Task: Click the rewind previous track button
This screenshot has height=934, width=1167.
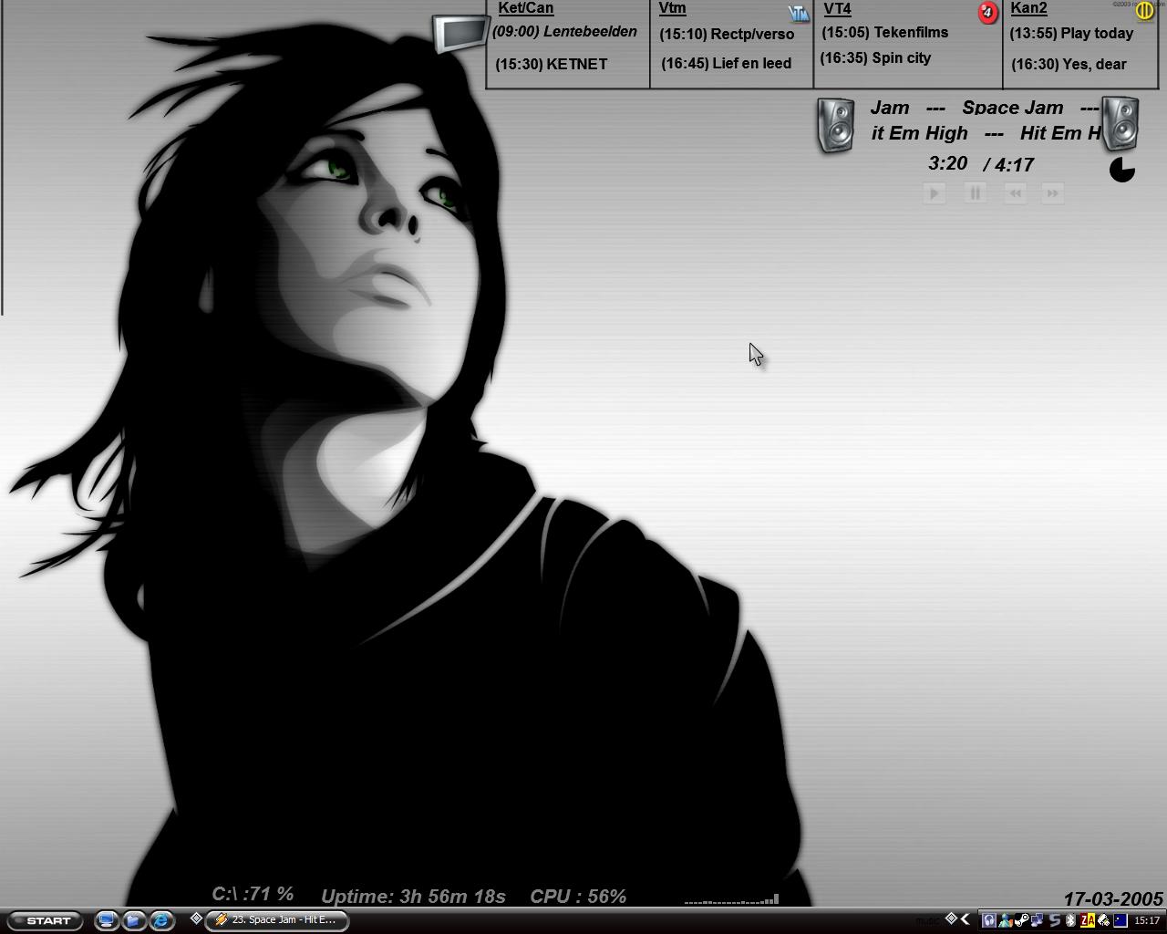Action: point(1015,193)
